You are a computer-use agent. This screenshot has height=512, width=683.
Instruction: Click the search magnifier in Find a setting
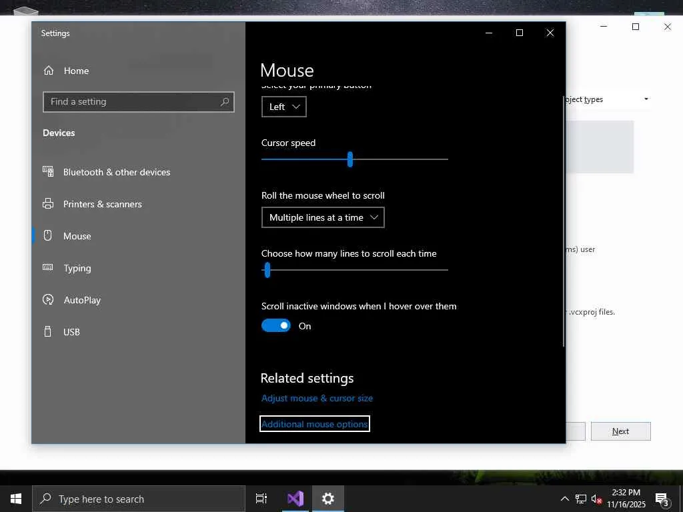coord(224,102)
